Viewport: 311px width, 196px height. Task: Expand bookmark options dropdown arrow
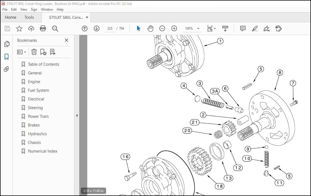(x=25, y=52)
